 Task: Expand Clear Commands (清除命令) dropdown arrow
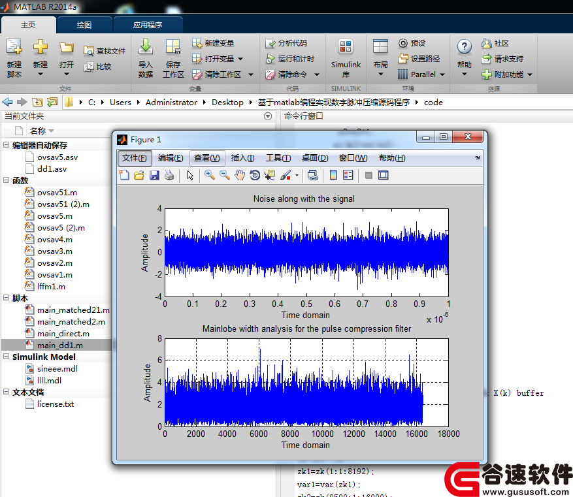point(317,74)
